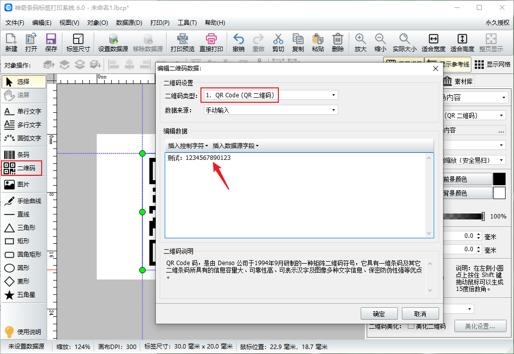Delete with the 删除 trash icon

coord(338,43)
